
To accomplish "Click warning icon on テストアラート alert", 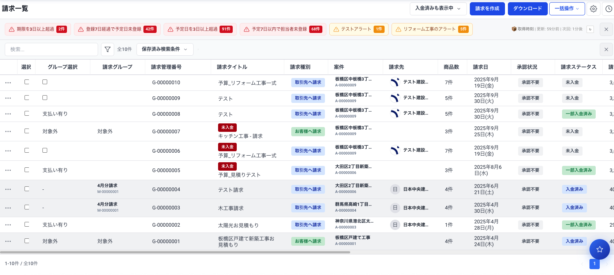I will point(336,29).
